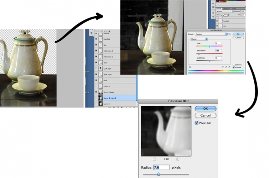This screenshot has height=178, width=269.
Task: Zoom out the Gaussian Blur preview with minus
Action: pyautogui.click(x=154, y=159)
